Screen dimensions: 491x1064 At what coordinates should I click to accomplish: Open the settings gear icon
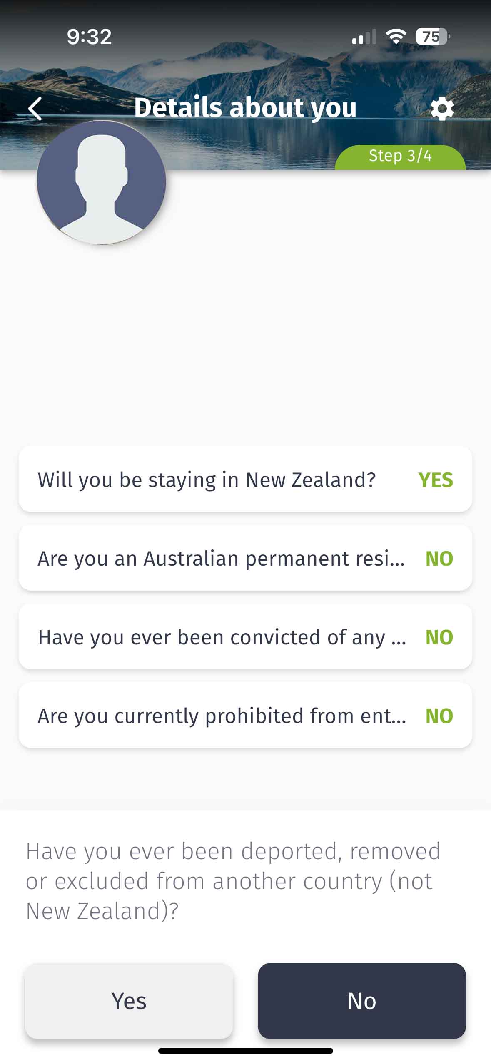(x=441, y=109)
